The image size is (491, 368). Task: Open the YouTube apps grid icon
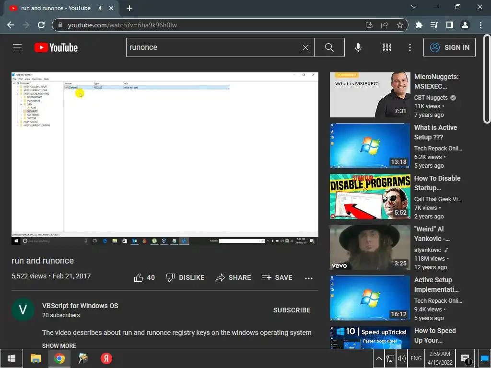click(x=387, y=47)
